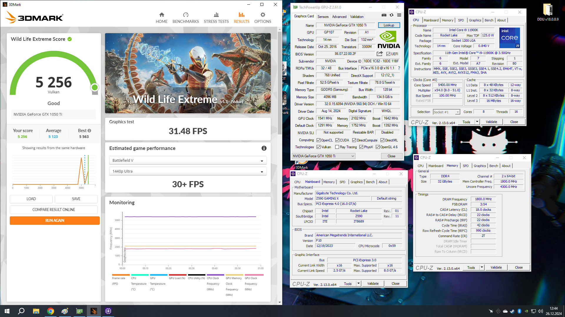Toggle the DirectCompute checkbox
The height and width of the screenshot is (317, 565).
(x=354, y=140)
